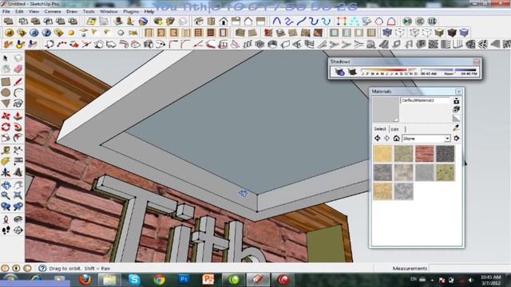Switch to Edit tab in Materials
The width and height of the screenshot is (511, 287).
click(x=395, y=129)
